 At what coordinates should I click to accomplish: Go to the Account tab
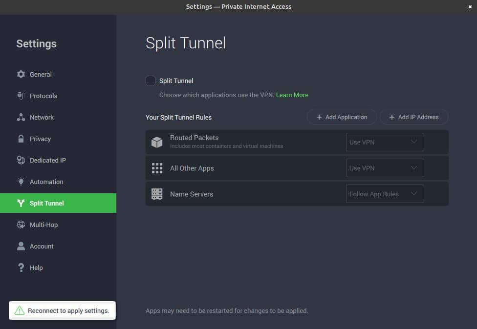click(58, 246)
